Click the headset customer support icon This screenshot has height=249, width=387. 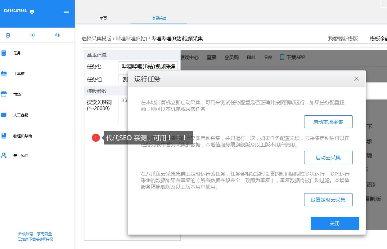pos(57,35)
